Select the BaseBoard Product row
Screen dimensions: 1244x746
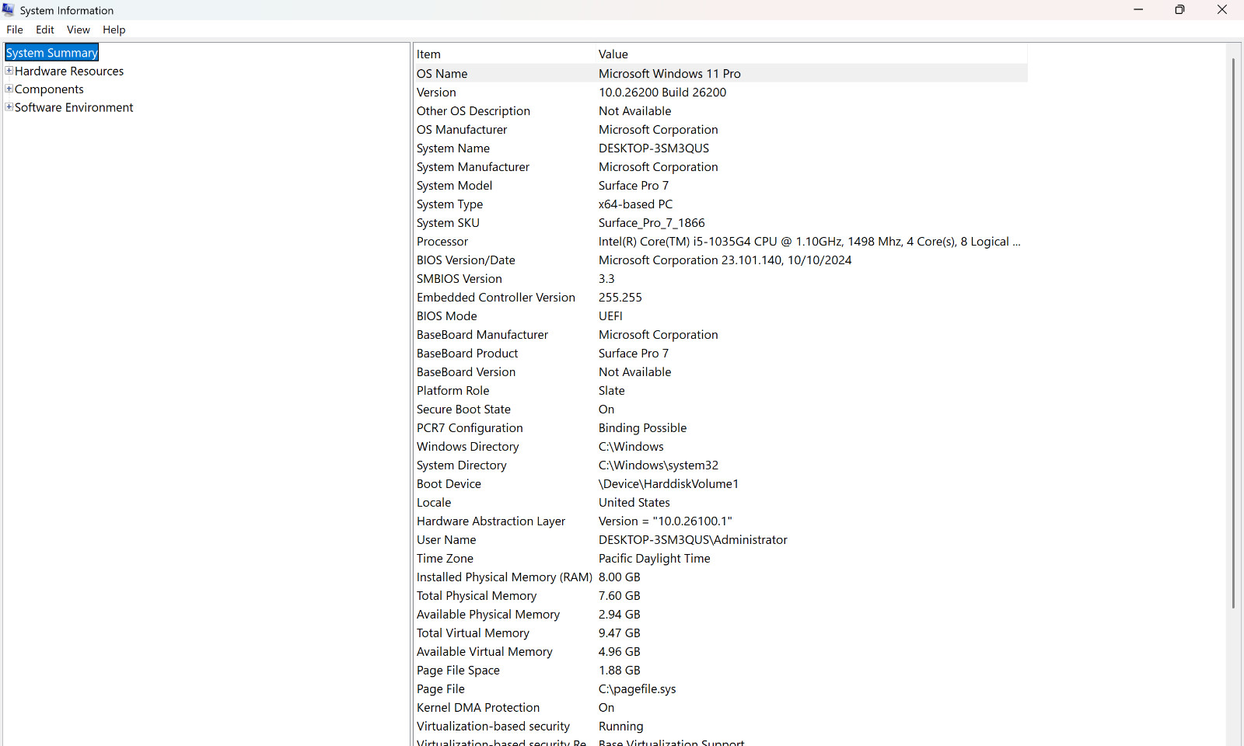721,354
